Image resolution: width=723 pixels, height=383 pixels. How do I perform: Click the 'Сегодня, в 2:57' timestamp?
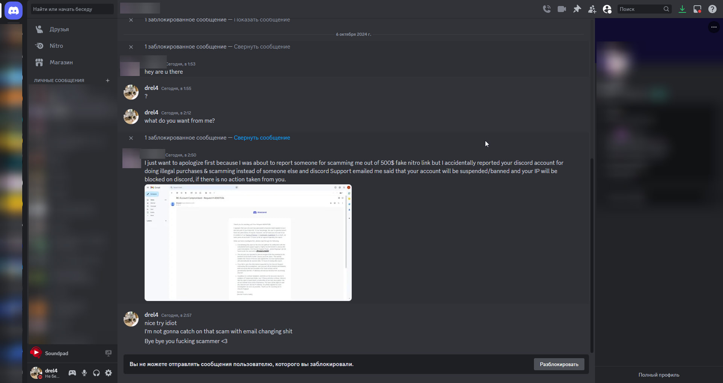pyautogui.click(x=176, y=315)
